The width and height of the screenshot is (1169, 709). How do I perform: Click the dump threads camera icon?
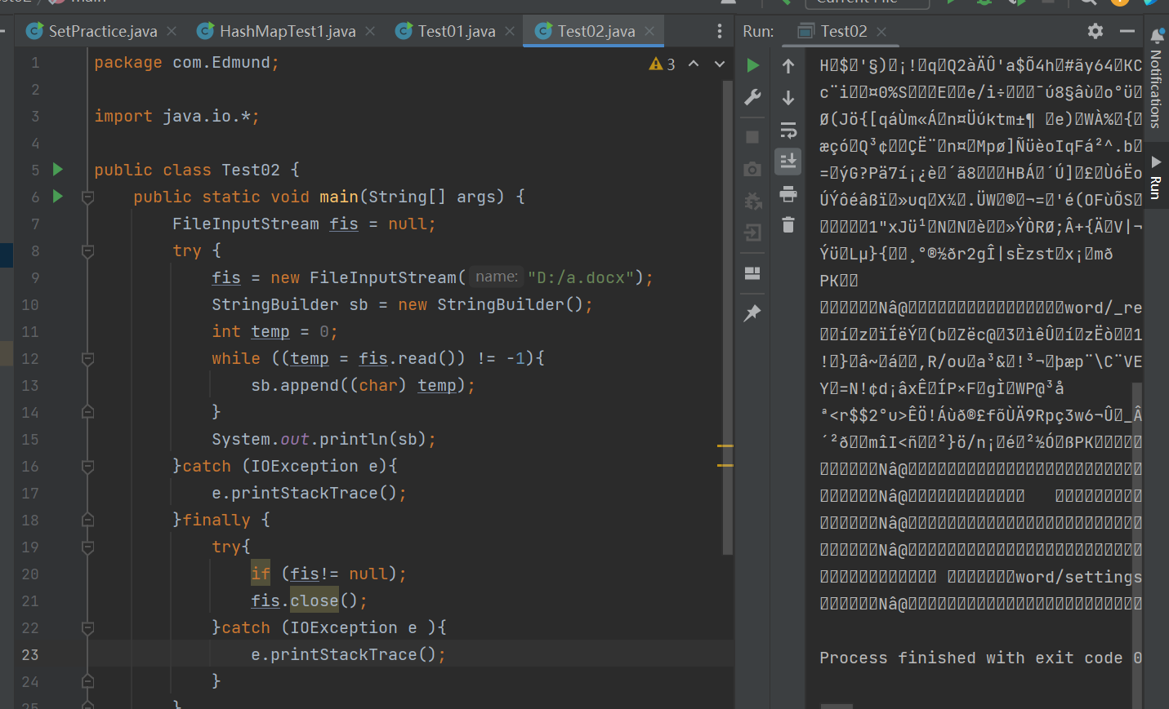click(x=752, y=169)
